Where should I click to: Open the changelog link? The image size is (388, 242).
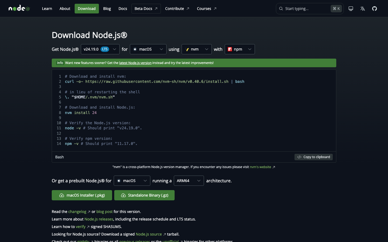[79, 212]
